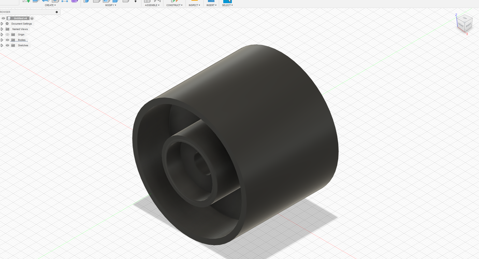Screen dimensions: 479x259
Task: Open the CREATE dropdown menu
Action: click(50, 5)
